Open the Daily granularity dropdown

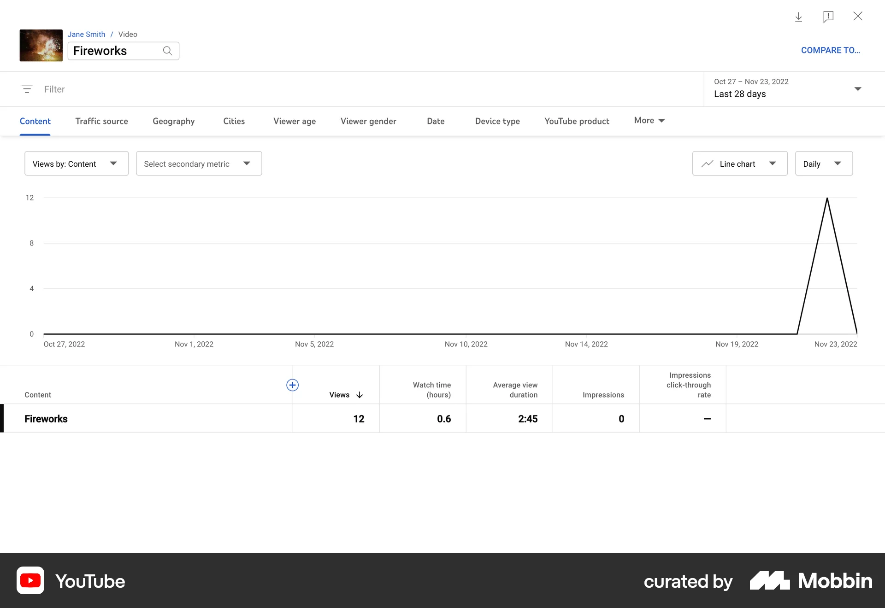tap(824, 164)
